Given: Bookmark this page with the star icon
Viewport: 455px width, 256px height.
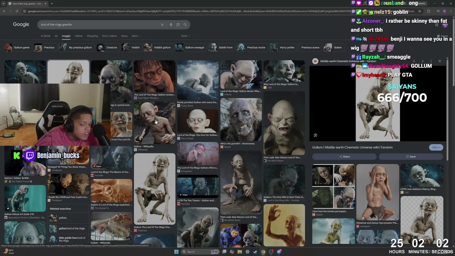Looking at the screenshot, I should point(419,11).
